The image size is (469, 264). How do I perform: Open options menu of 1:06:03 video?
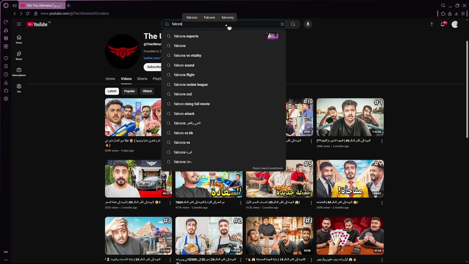[x=382, y=202]
